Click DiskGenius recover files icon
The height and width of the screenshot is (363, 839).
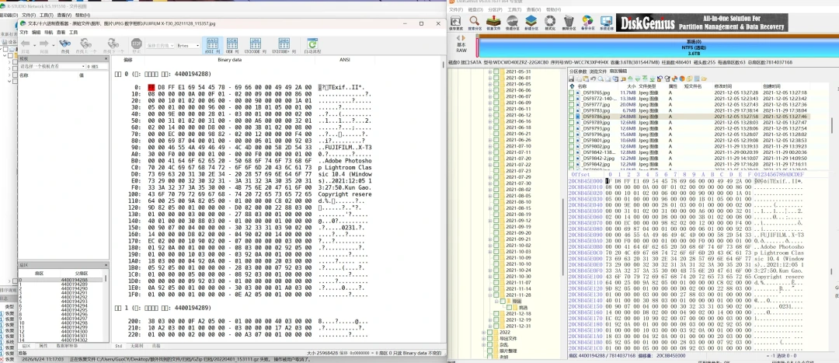[493, 23]
